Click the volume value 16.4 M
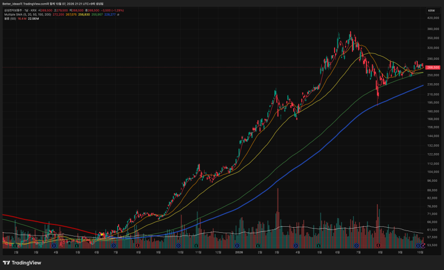 pos(22,19)
